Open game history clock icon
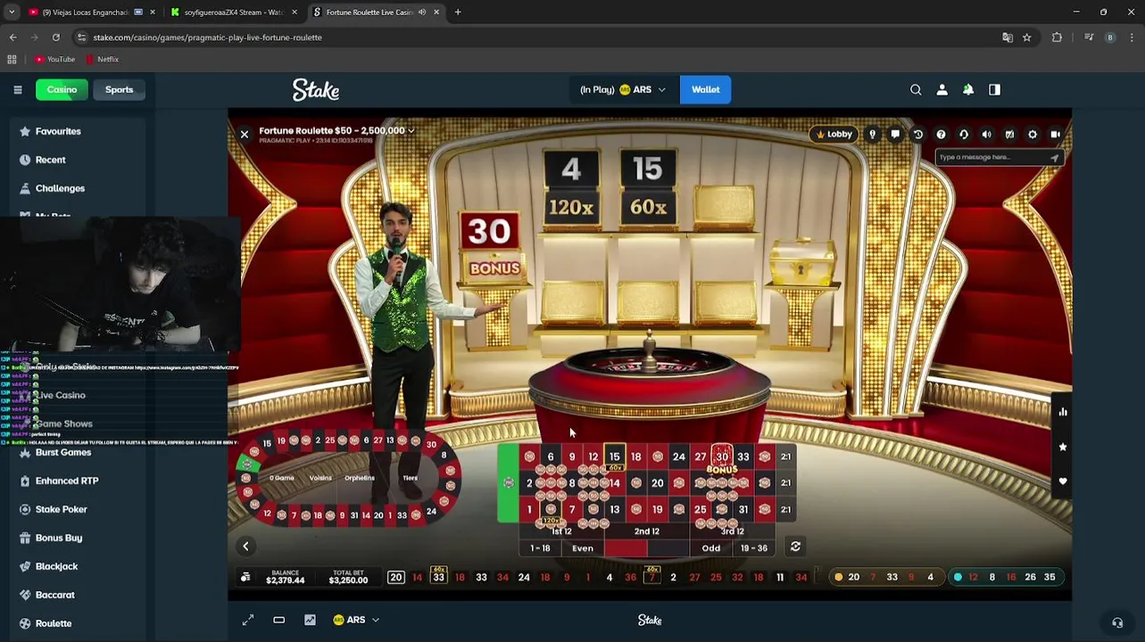The width and height of the screenshot is (1145, 642). pos(918,135)
